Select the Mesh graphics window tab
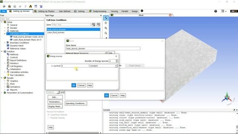The height and width of the screenshot is (134, 238). [141, 15]
